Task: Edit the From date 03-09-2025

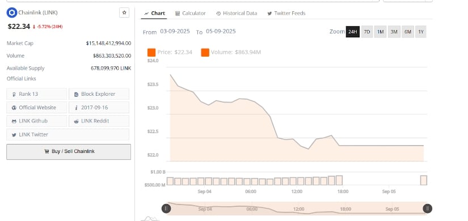Action: 175,31
